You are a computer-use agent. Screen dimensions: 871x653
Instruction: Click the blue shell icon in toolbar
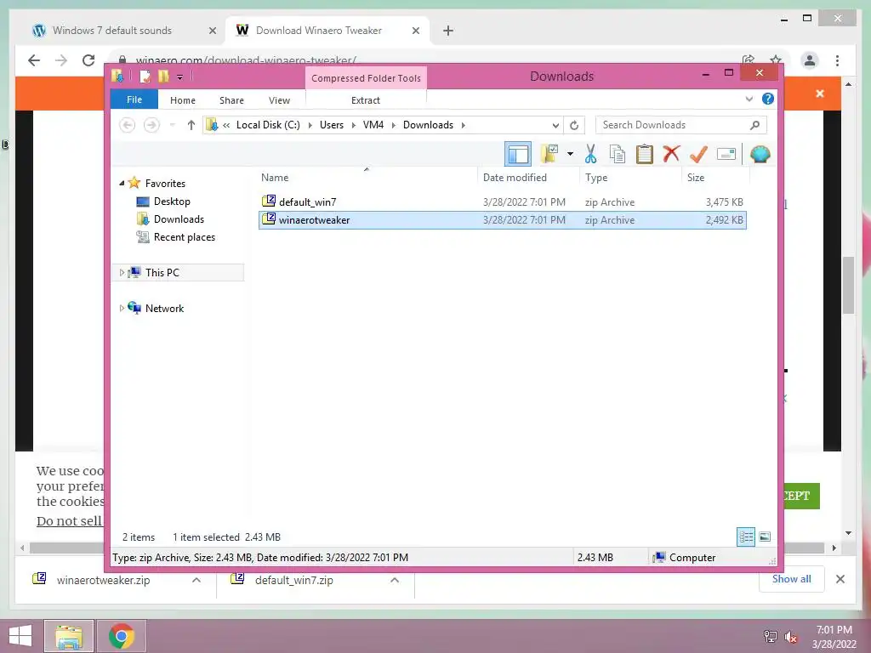pyautogui.click(x=760, y=154)
